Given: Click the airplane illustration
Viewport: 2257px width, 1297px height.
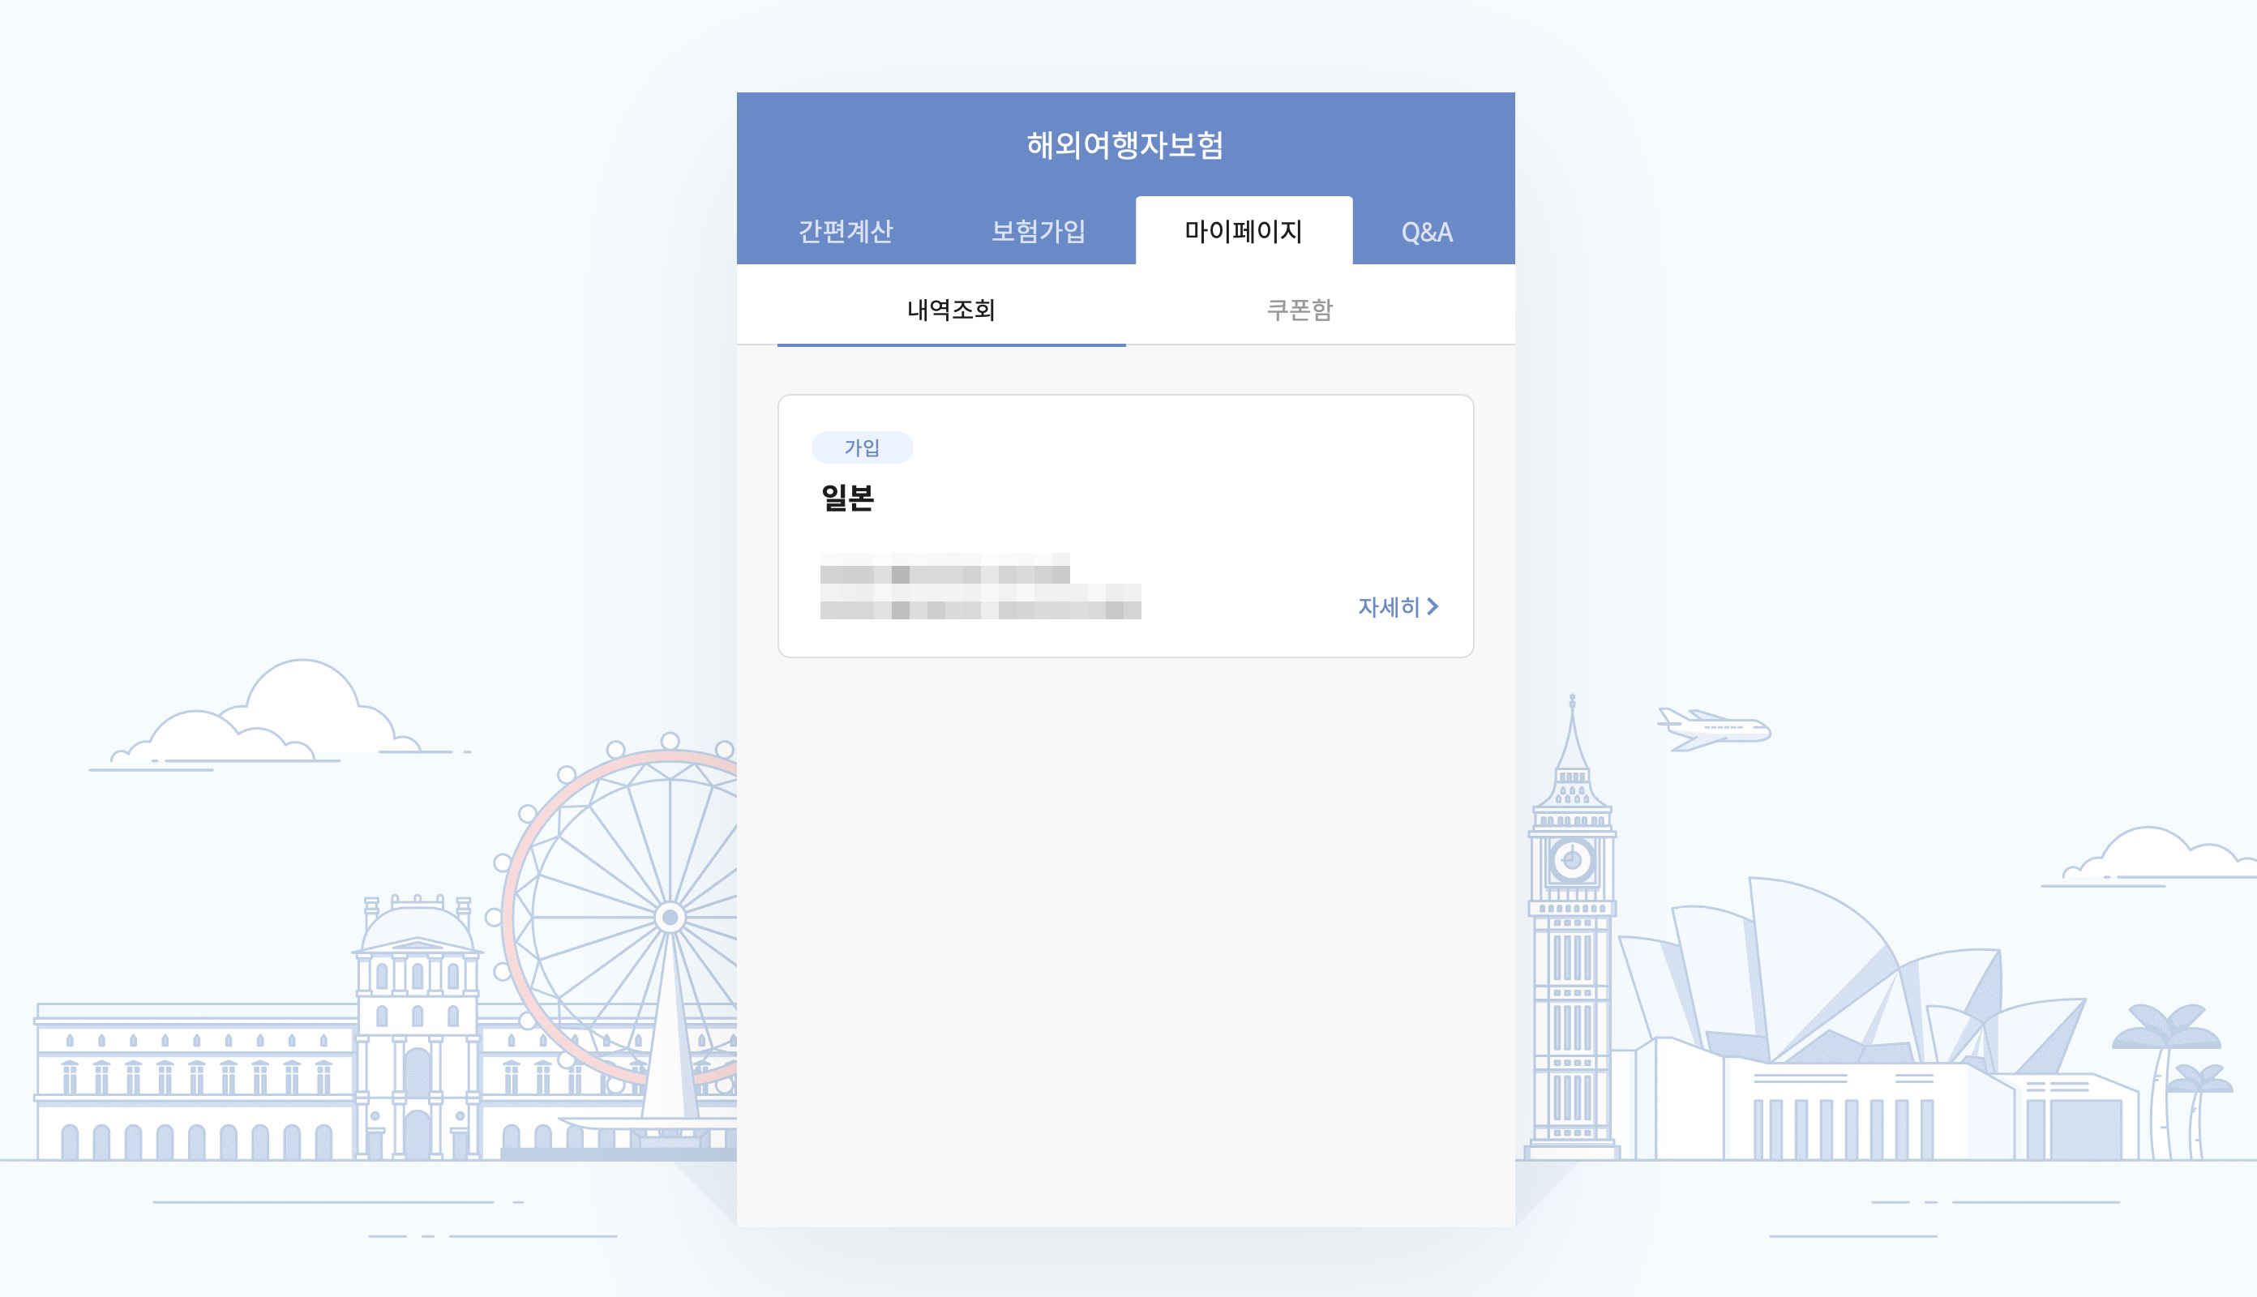Looking at the screenshot, I should coord(1713,730).
